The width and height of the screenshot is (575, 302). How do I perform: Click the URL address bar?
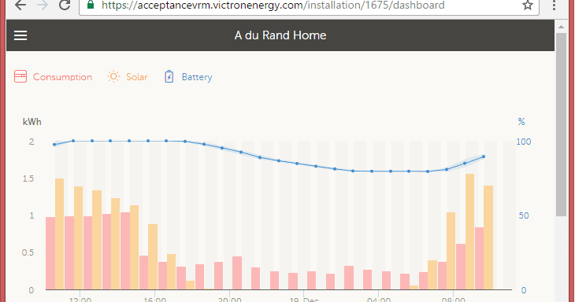[x=309, y=6]
